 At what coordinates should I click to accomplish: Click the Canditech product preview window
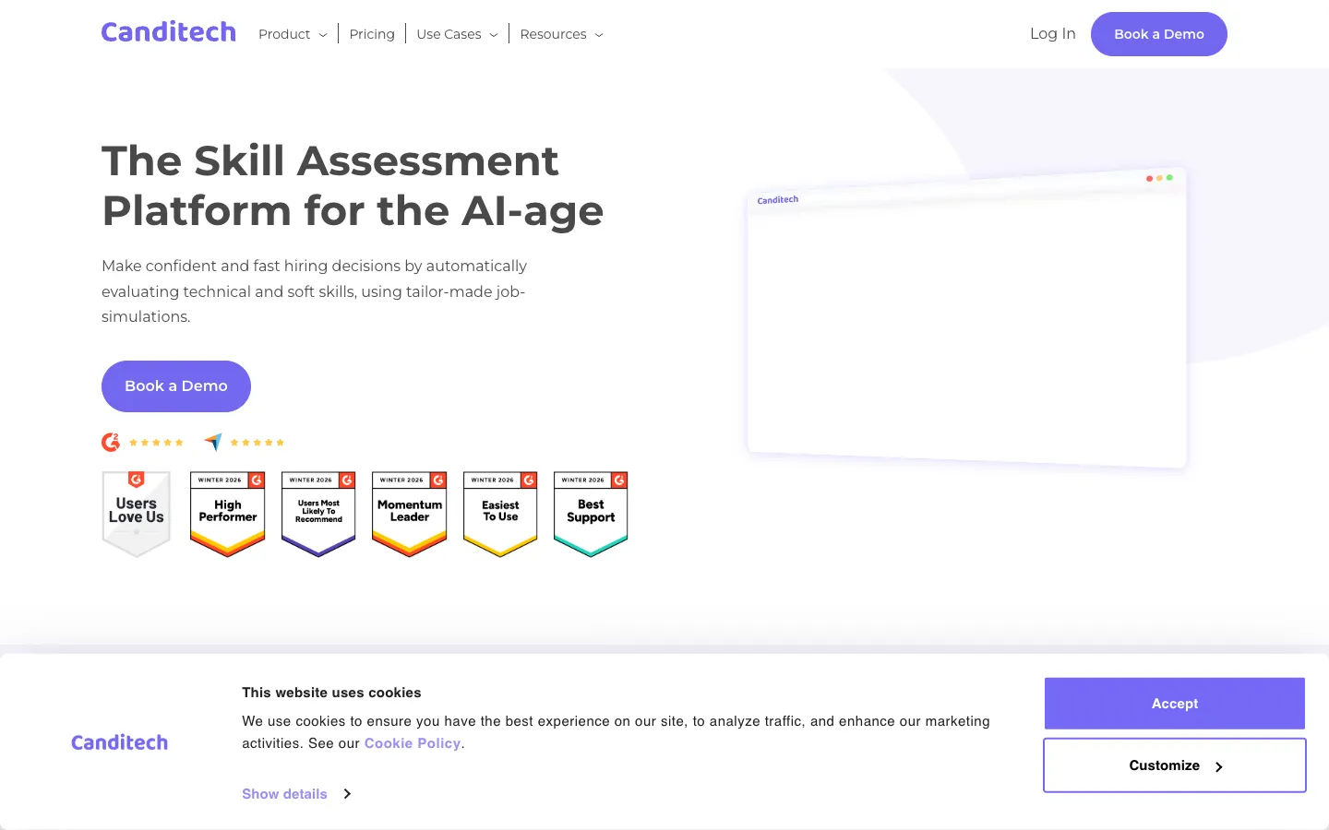(967, 318)
